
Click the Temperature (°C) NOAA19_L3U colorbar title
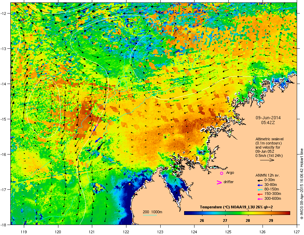236,207
